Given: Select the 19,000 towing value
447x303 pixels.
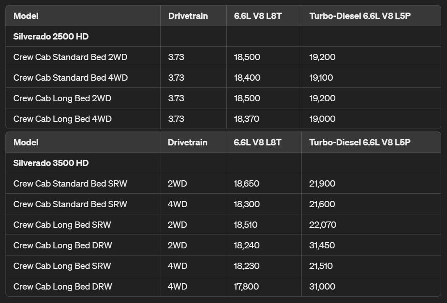Looking at the screenshot, I should (322, 119).
